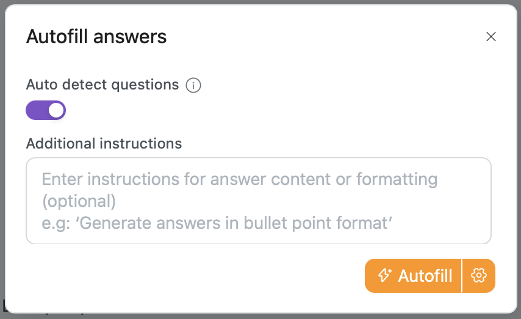
Task: Click the "(optional)" placeholder text
Action: (x=79, y=201)
